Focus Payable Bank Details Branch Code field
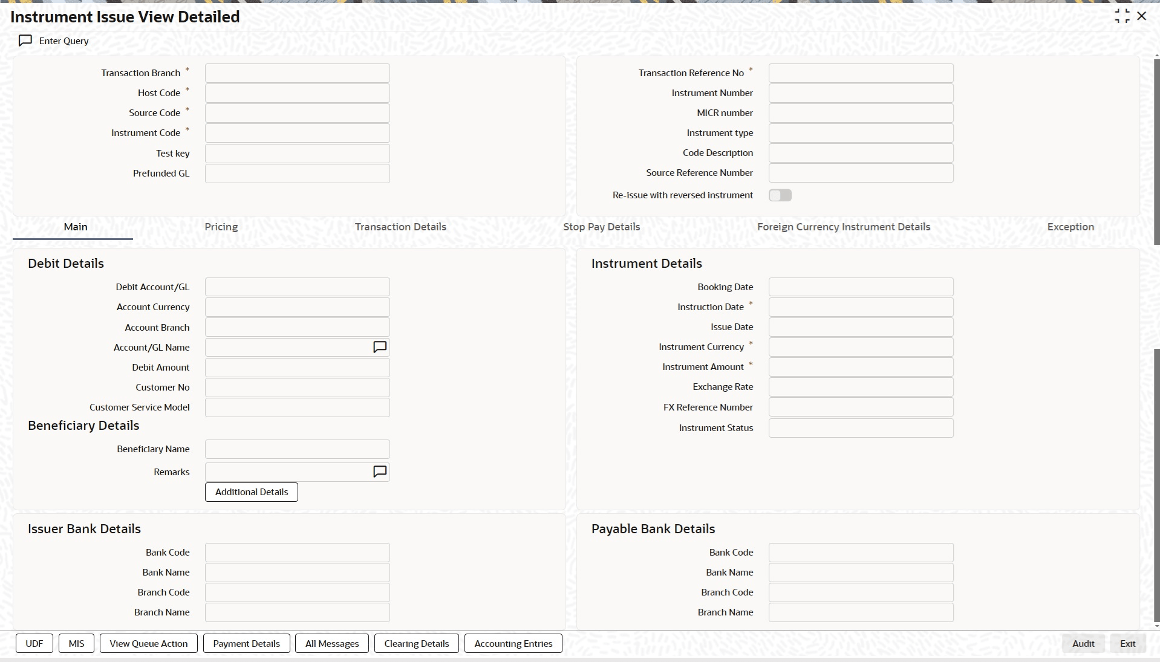The width and height of the screenshot is (1160, 662). click(861, 592)
